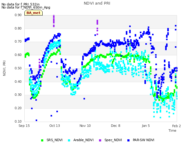Click the 0.10 y-axis tick label
The width and height of the screenshot is (195, 146).
click(x=18, y=121)
